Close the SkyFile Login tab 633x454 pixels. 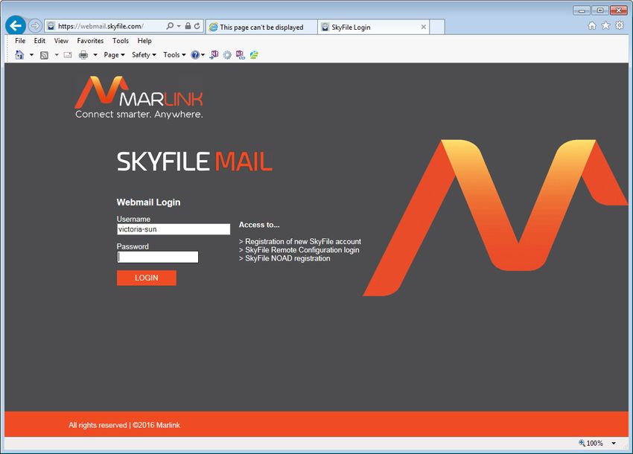[x=424, y=27]
